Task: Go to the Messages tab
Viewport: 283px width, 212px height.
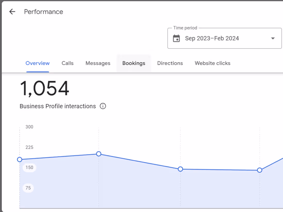Action: (98, 63)
